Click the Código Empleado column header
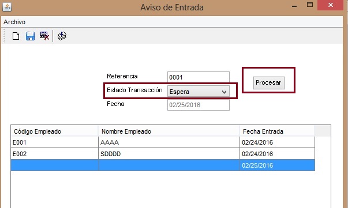Image resolution: width=348 pixels, height=208 pixels. pyautogui.click(x=55, y=131)
